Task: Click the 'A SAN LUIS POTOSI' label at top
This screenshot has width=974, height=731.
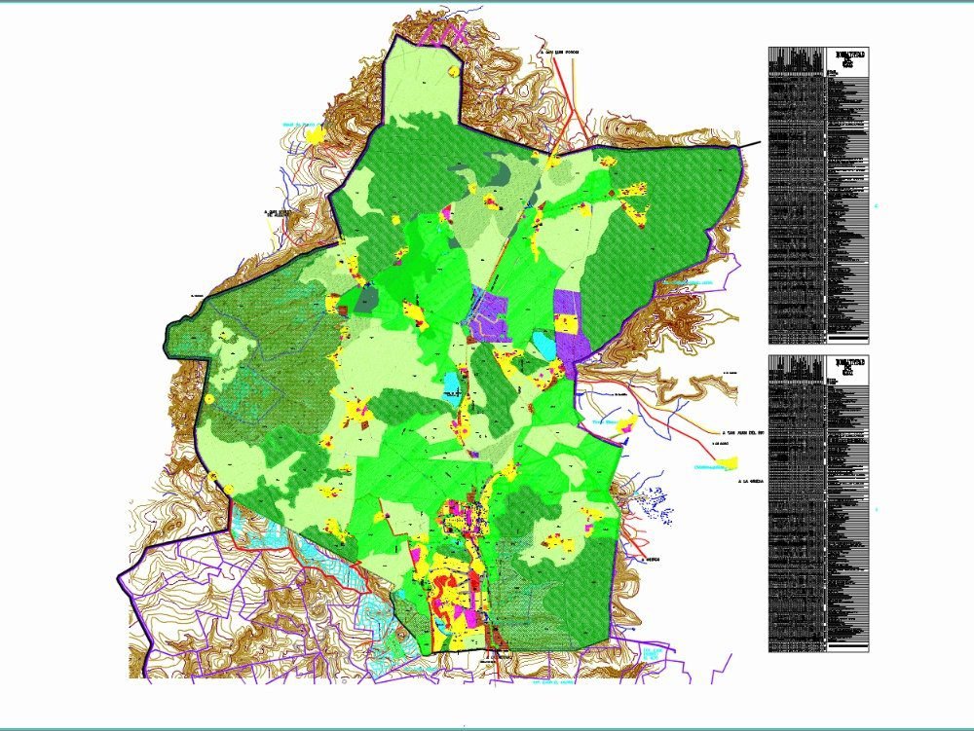Action: (x=559, y=53)
